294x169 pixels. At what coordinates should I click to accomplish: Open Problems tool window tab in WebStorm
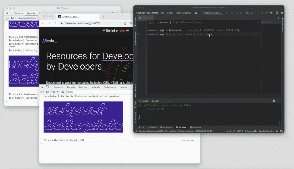tap(166, 127)
